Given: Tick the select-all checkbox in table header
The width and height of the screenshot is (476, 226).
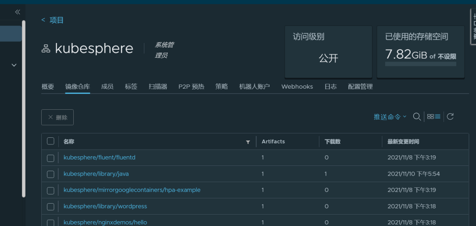Looking at the screenshot, I should [x=50, y=141].
